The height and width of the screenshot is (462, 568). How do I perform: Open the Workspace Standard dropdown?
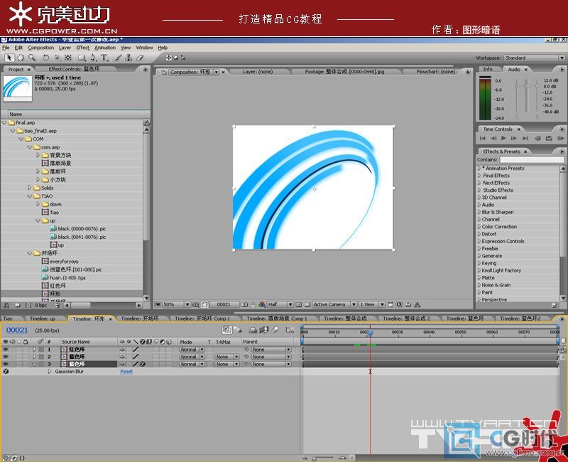pyautogui.click(x=535, y=58)
